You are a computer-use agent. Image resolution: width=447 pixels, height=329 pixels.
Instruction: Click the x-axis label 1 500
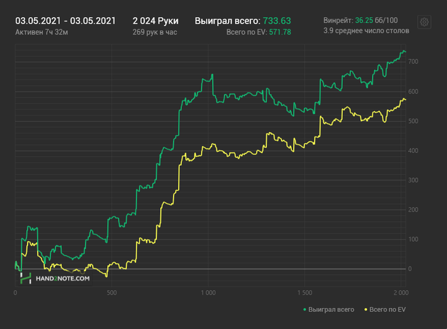point(305,293)
